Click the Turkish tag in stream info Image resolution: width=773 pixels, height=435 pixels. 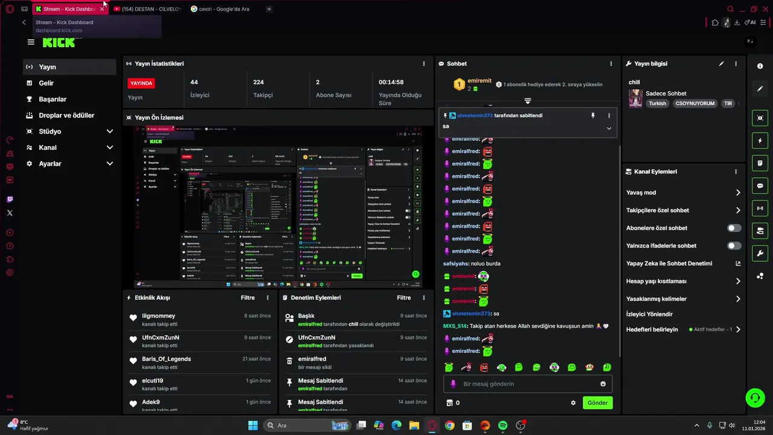tap(658, 103)
